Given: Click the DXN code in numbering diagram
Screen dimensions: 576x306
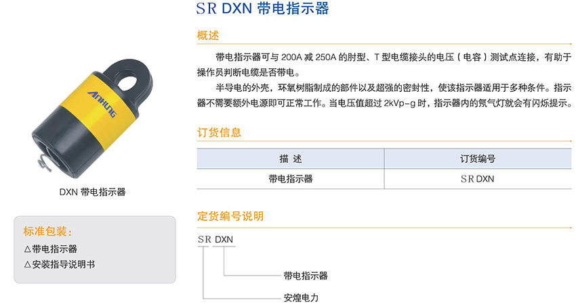Looking at the screenshot, I should coord(224,239).
